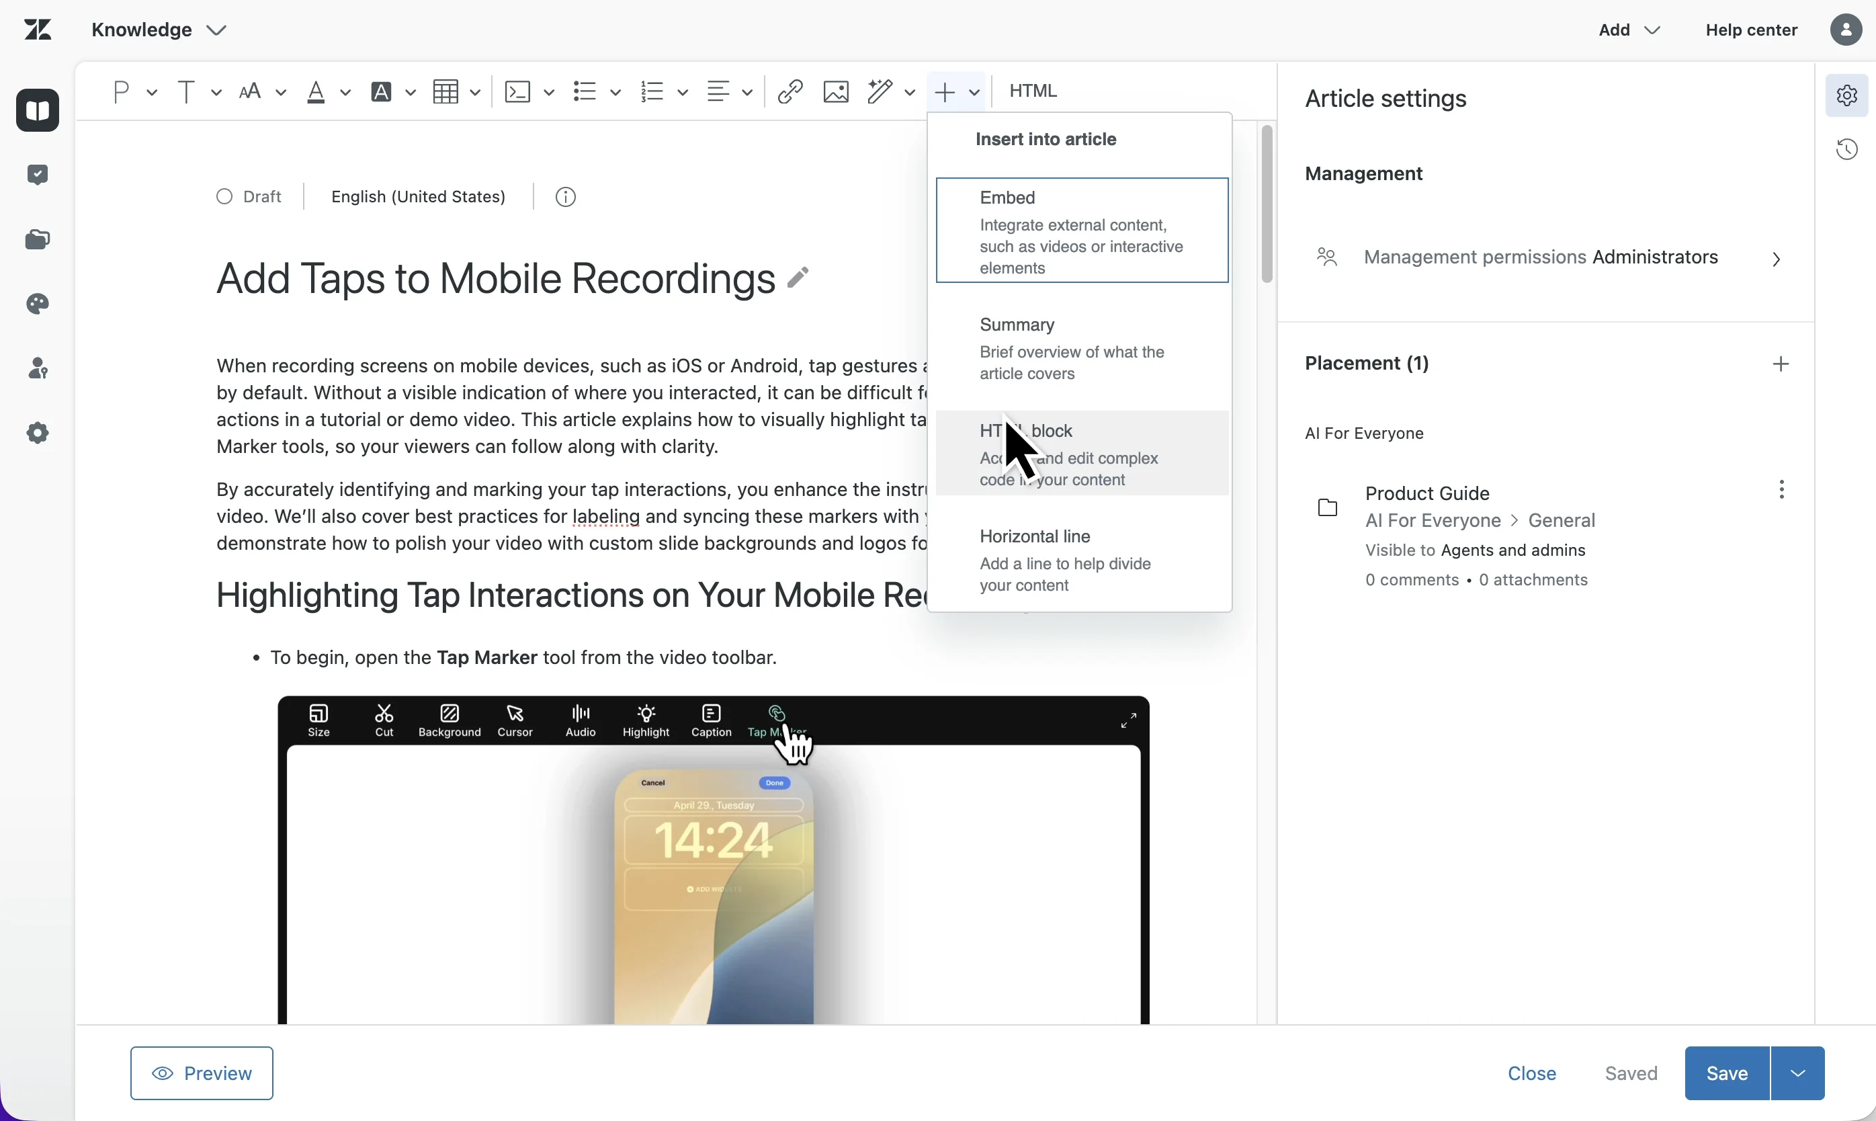Click the user profile avatar icon
The image size is (1876, 1121).
tap(1846, 30)
